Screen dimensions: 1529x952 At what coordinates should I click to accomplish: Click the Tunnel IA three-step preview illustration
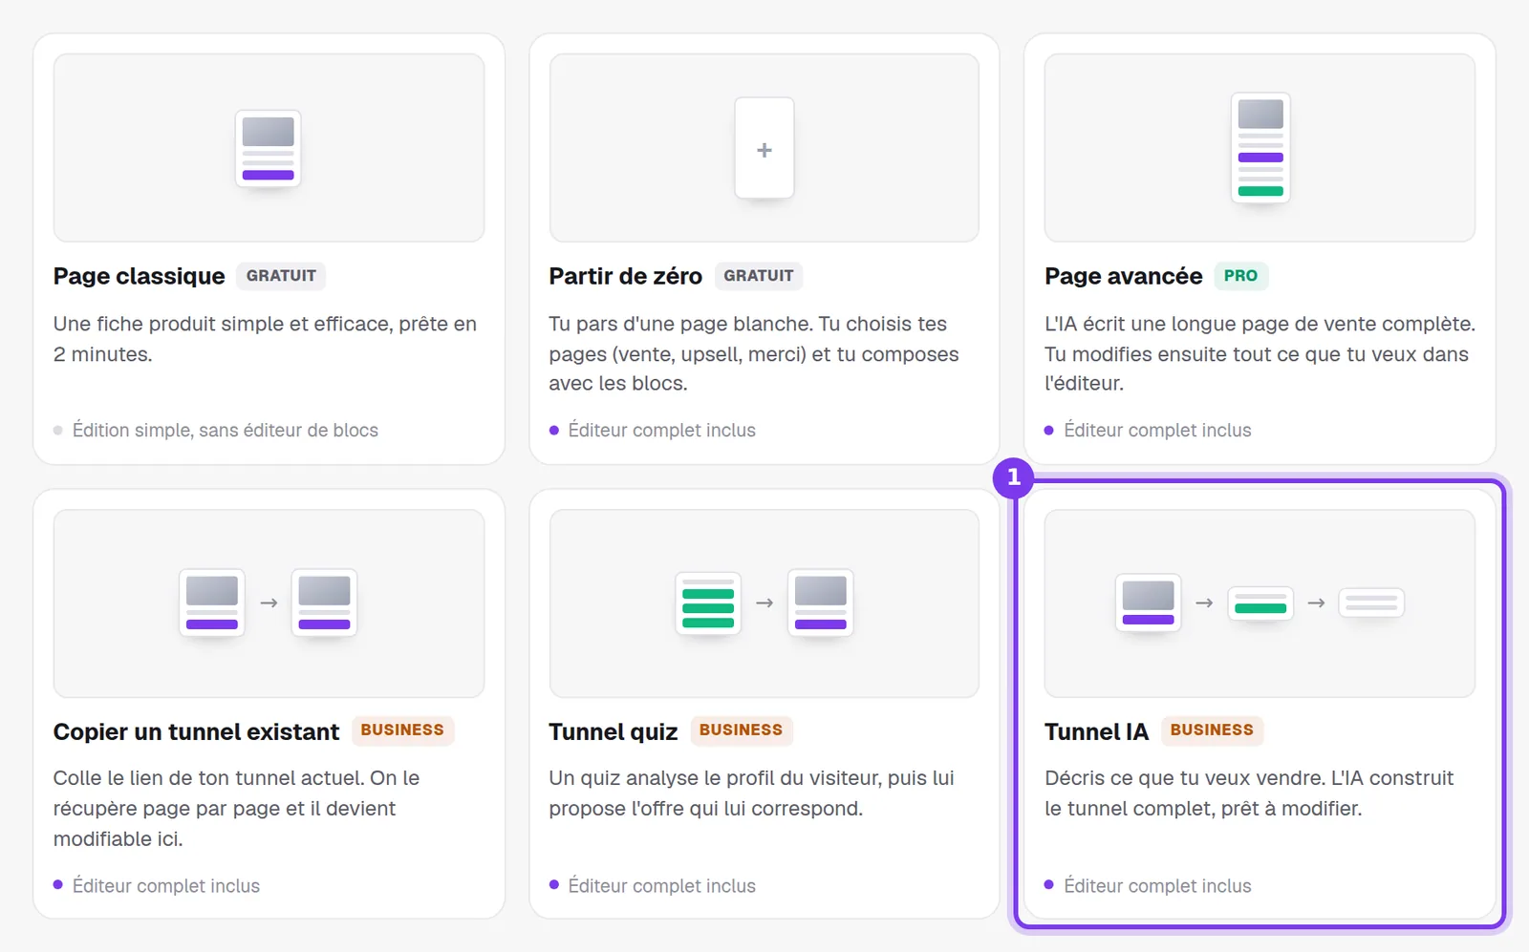pos(1260,603)
